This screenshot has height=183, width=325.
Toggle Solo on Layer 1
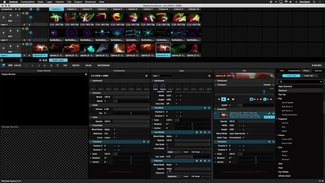click(x=17, y=46)
